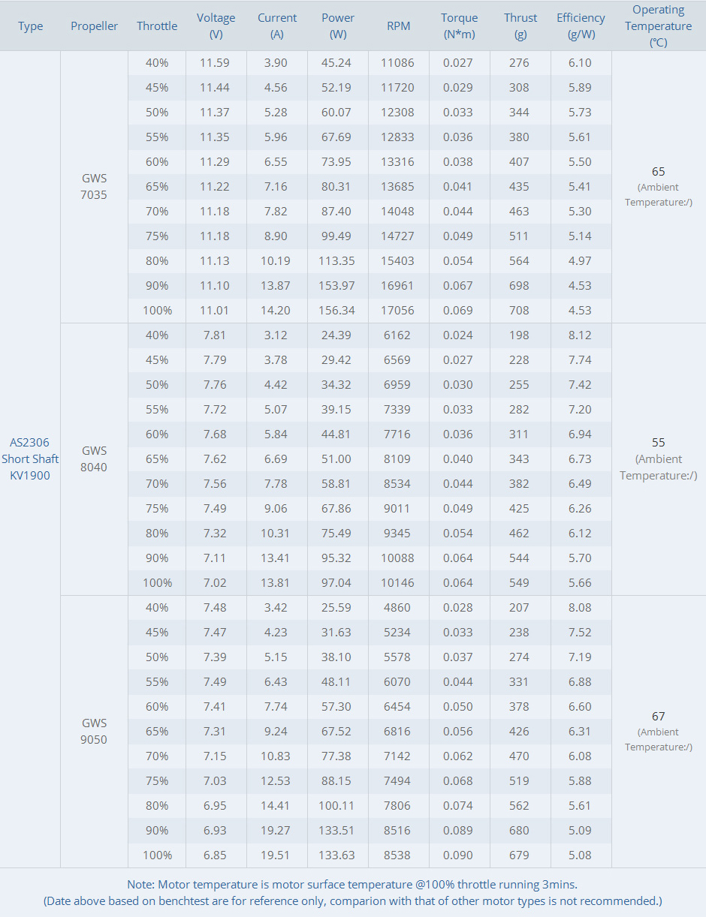Select the 65 operating temperature value
Screen dimensions: 706x917
click(659, 171)
